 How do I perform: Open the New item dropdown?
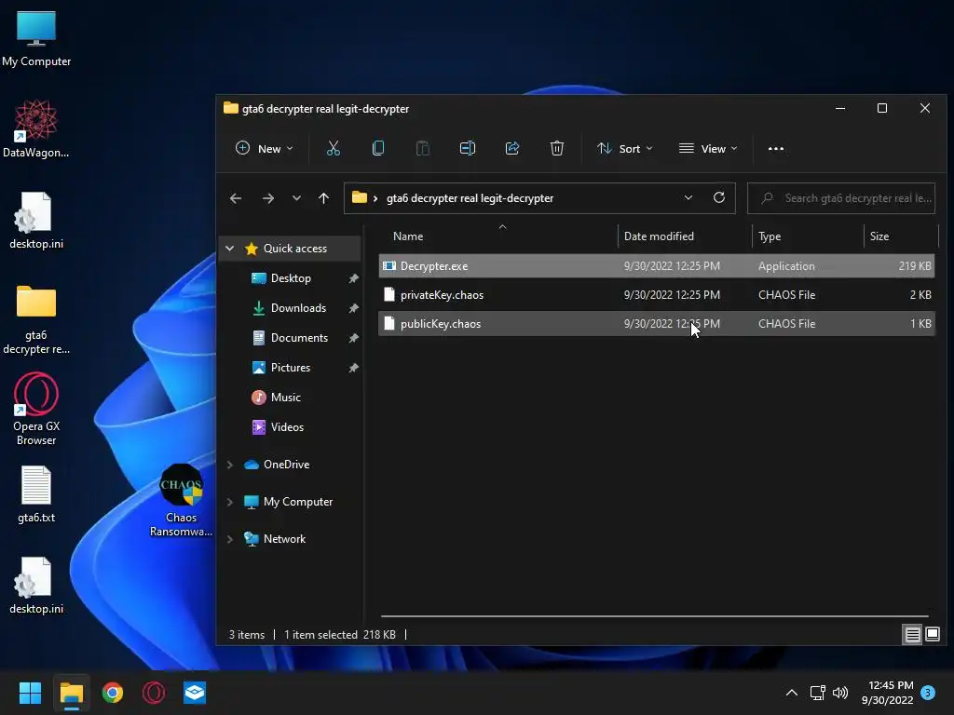(x=265, y=148)
